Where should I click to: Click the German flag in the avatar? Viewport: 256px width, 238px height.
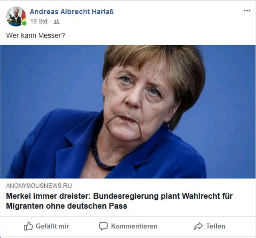click(23, 15)
